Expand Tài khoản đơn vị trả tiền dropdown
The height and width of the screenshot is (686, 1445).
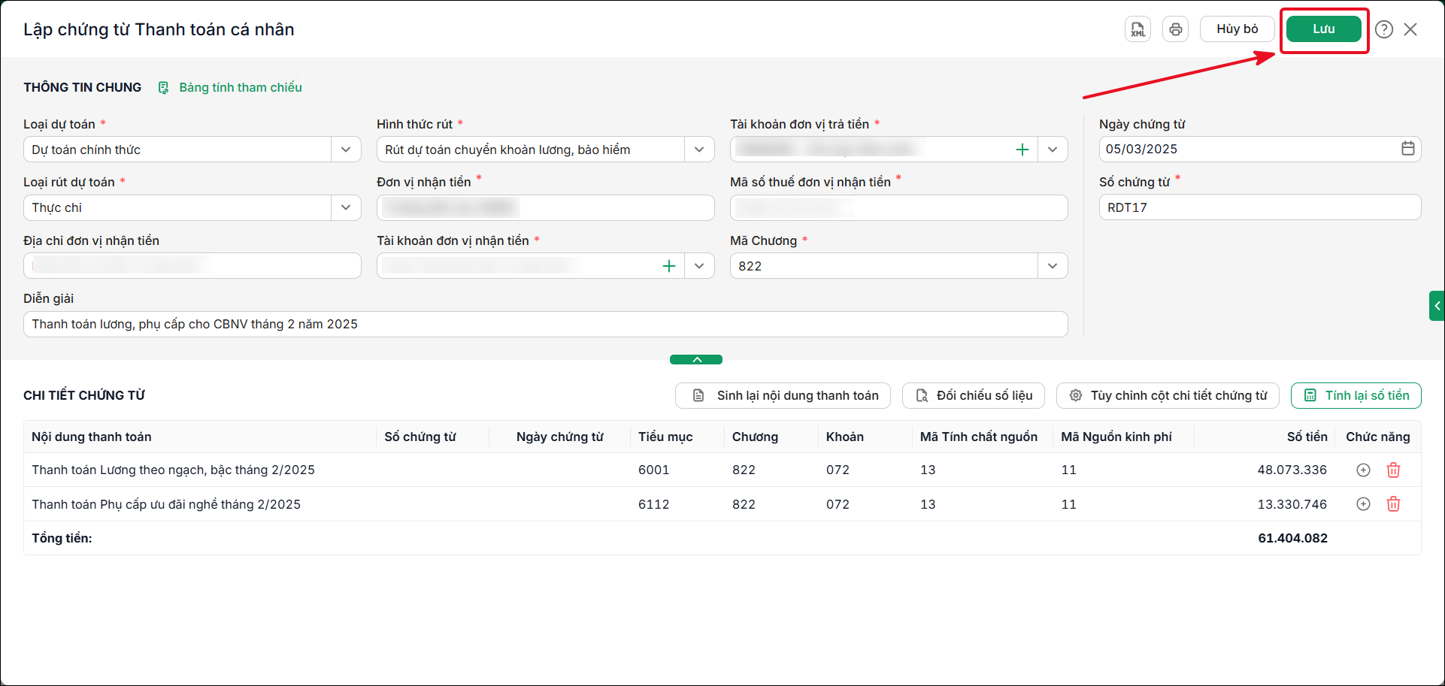[x=1053, y=150]
